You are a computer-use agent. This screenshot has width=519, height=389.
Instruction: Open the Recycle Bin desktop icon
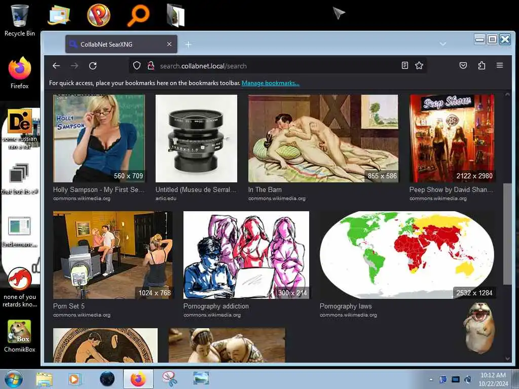coord(19,20)
